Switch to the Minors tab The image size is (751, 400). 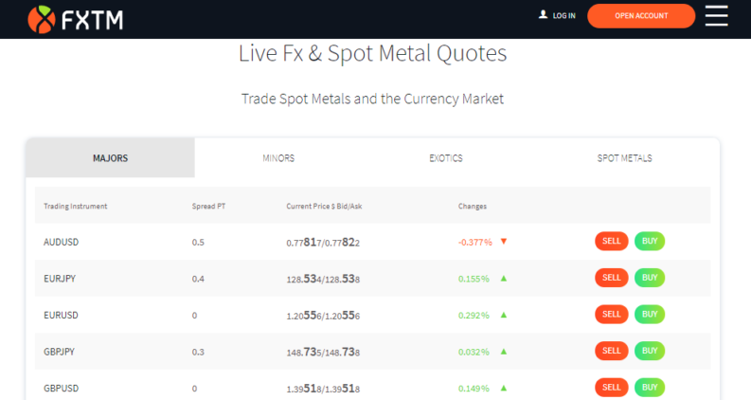pos(278,158)
